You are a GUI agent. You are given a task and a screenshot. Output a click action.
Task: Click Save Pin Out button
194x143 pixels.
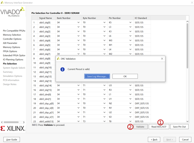pos(179,127)
